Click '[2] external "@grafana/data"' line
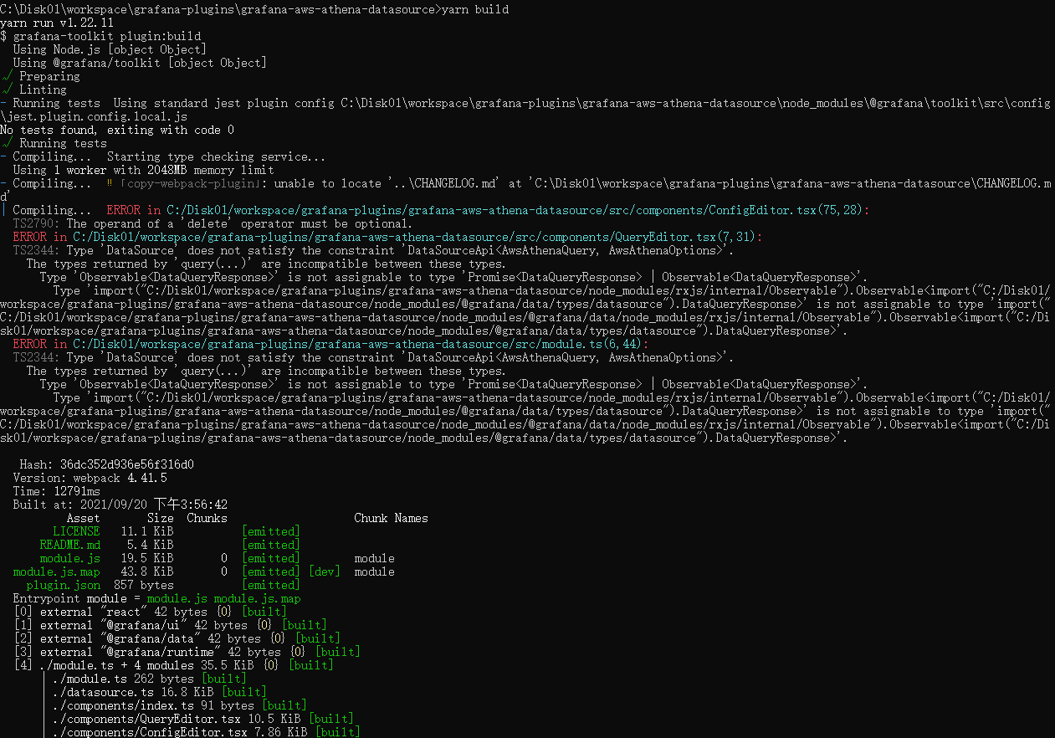 point(177,638)
